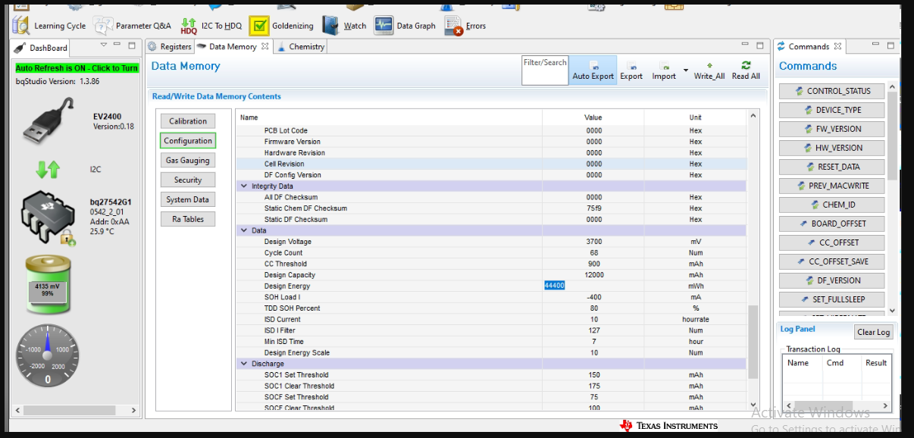Click the bq27542G1 chip icon
This screenshot has height=438, width=914.
[x=49, y=217]
